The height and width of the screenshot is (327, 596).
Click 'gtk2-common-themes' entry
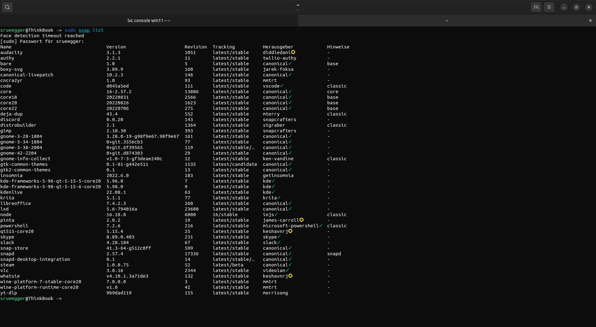click(x=25, y=170)
